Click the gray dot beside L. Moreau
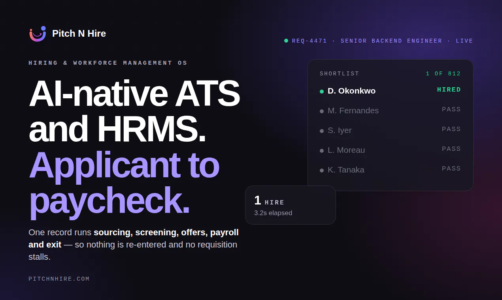The width and height of the screenshot is (502, 300). [322, 151]
